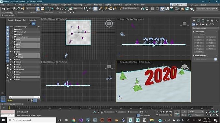This screenshot has height=123, width=220.
Task: Click the time slider 0 / 100 handle
Action: pyautogui.click(x=12, y=104)
